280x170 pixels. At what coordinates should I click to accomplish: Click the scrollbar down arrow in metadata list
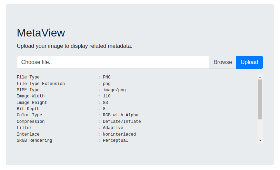pos(260,140)
